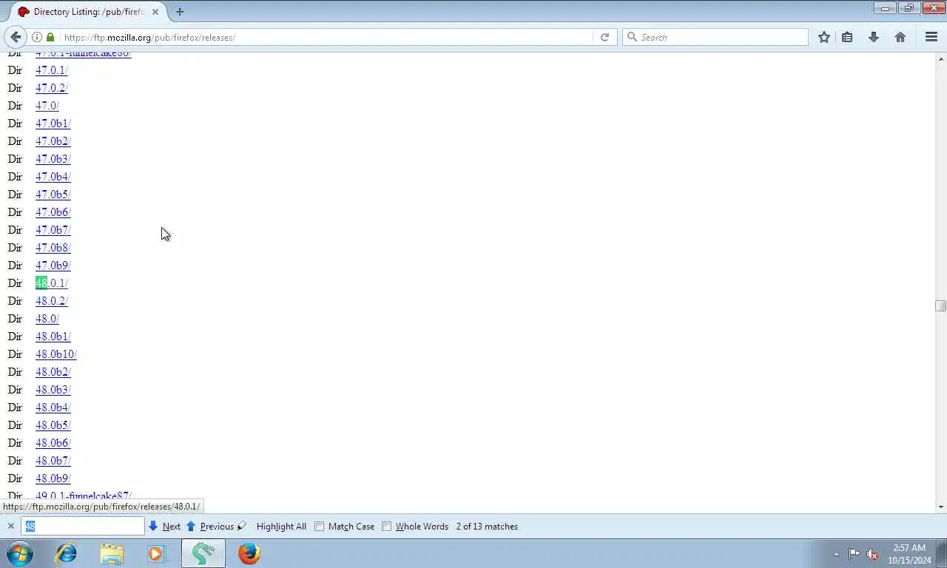Viewport: 947px width, 568px height.
Task: Open File Explorer from taskbar
Action: point(112,553)
